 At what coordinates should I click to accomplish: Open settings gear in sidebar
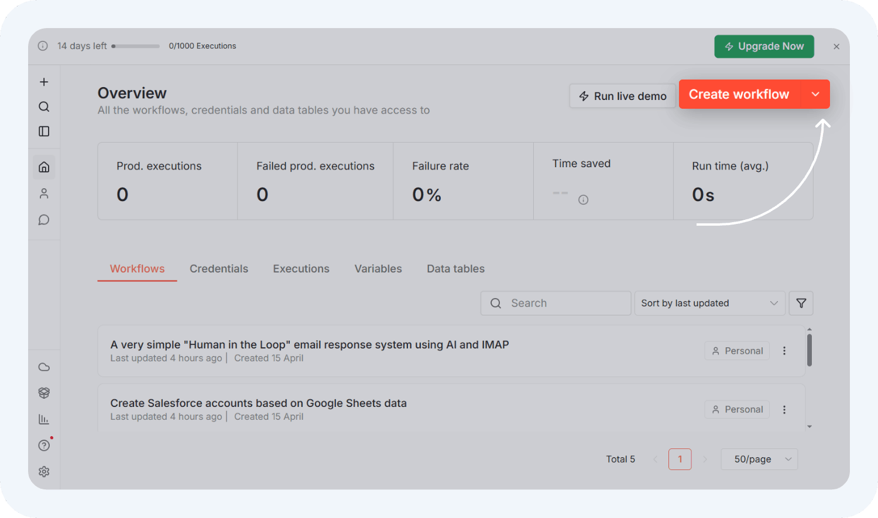(x=44, y=471)
